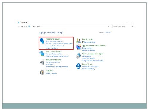Open the Programs heading link

[x=49, y=71]
